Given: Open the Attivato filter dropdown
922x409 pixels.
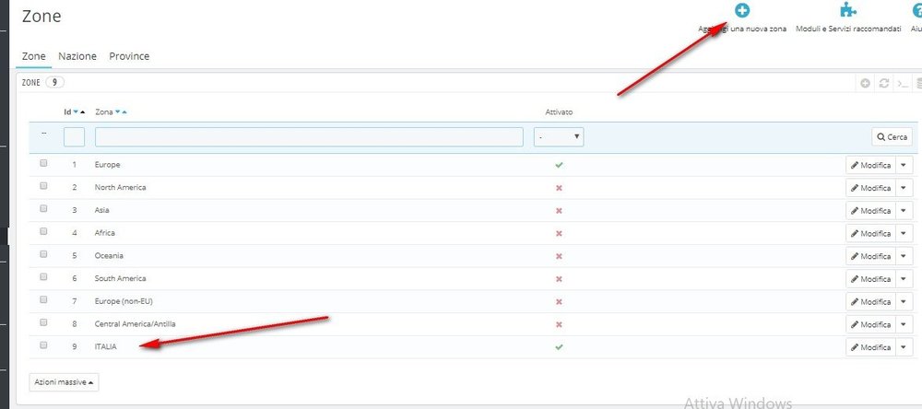Looking at the screenshot, I should click(559, 137).
